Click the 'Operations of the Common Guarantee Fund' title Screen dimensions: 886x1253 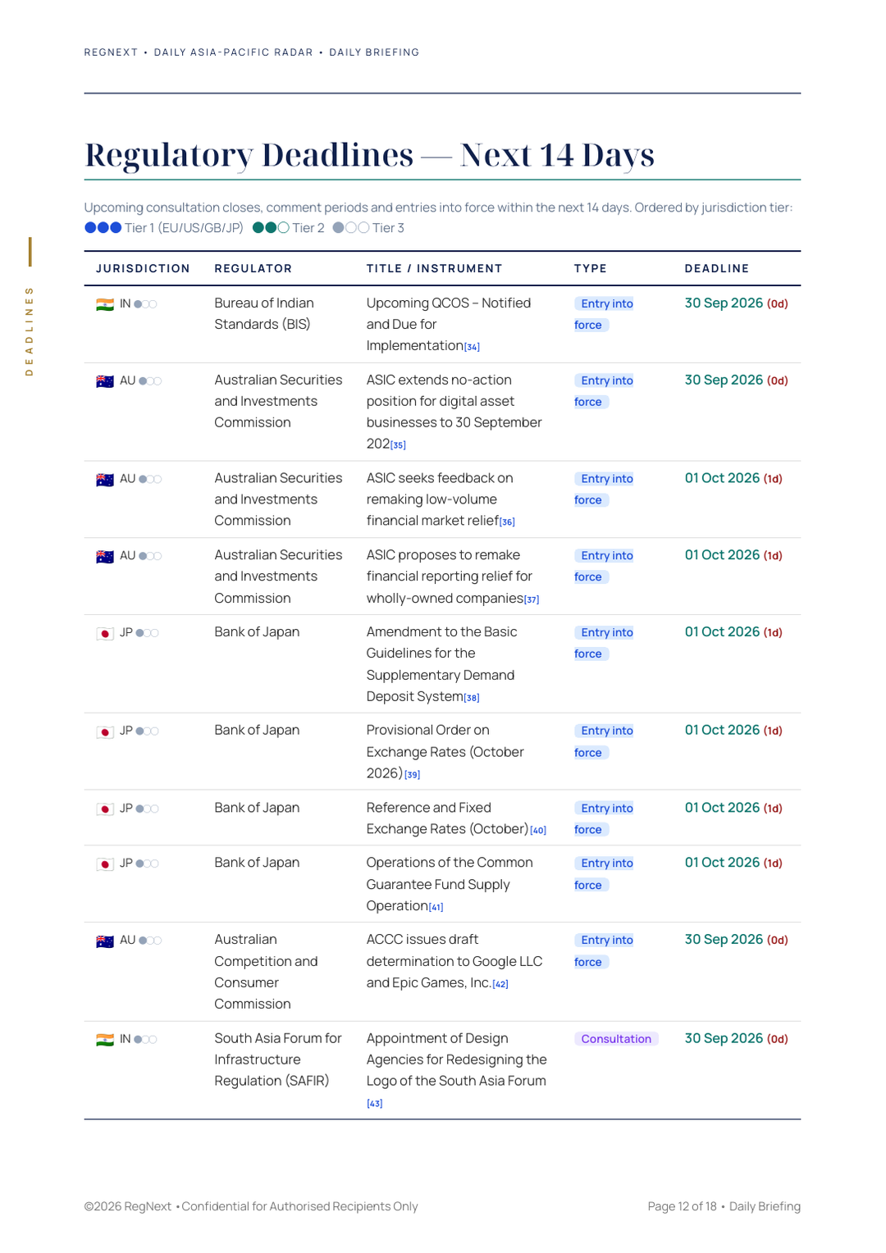[450, 885]
